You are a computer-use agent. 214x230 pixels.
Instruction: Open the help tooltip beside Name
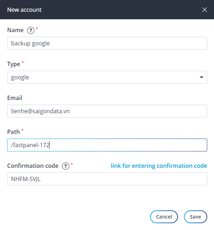coord(31,30)
